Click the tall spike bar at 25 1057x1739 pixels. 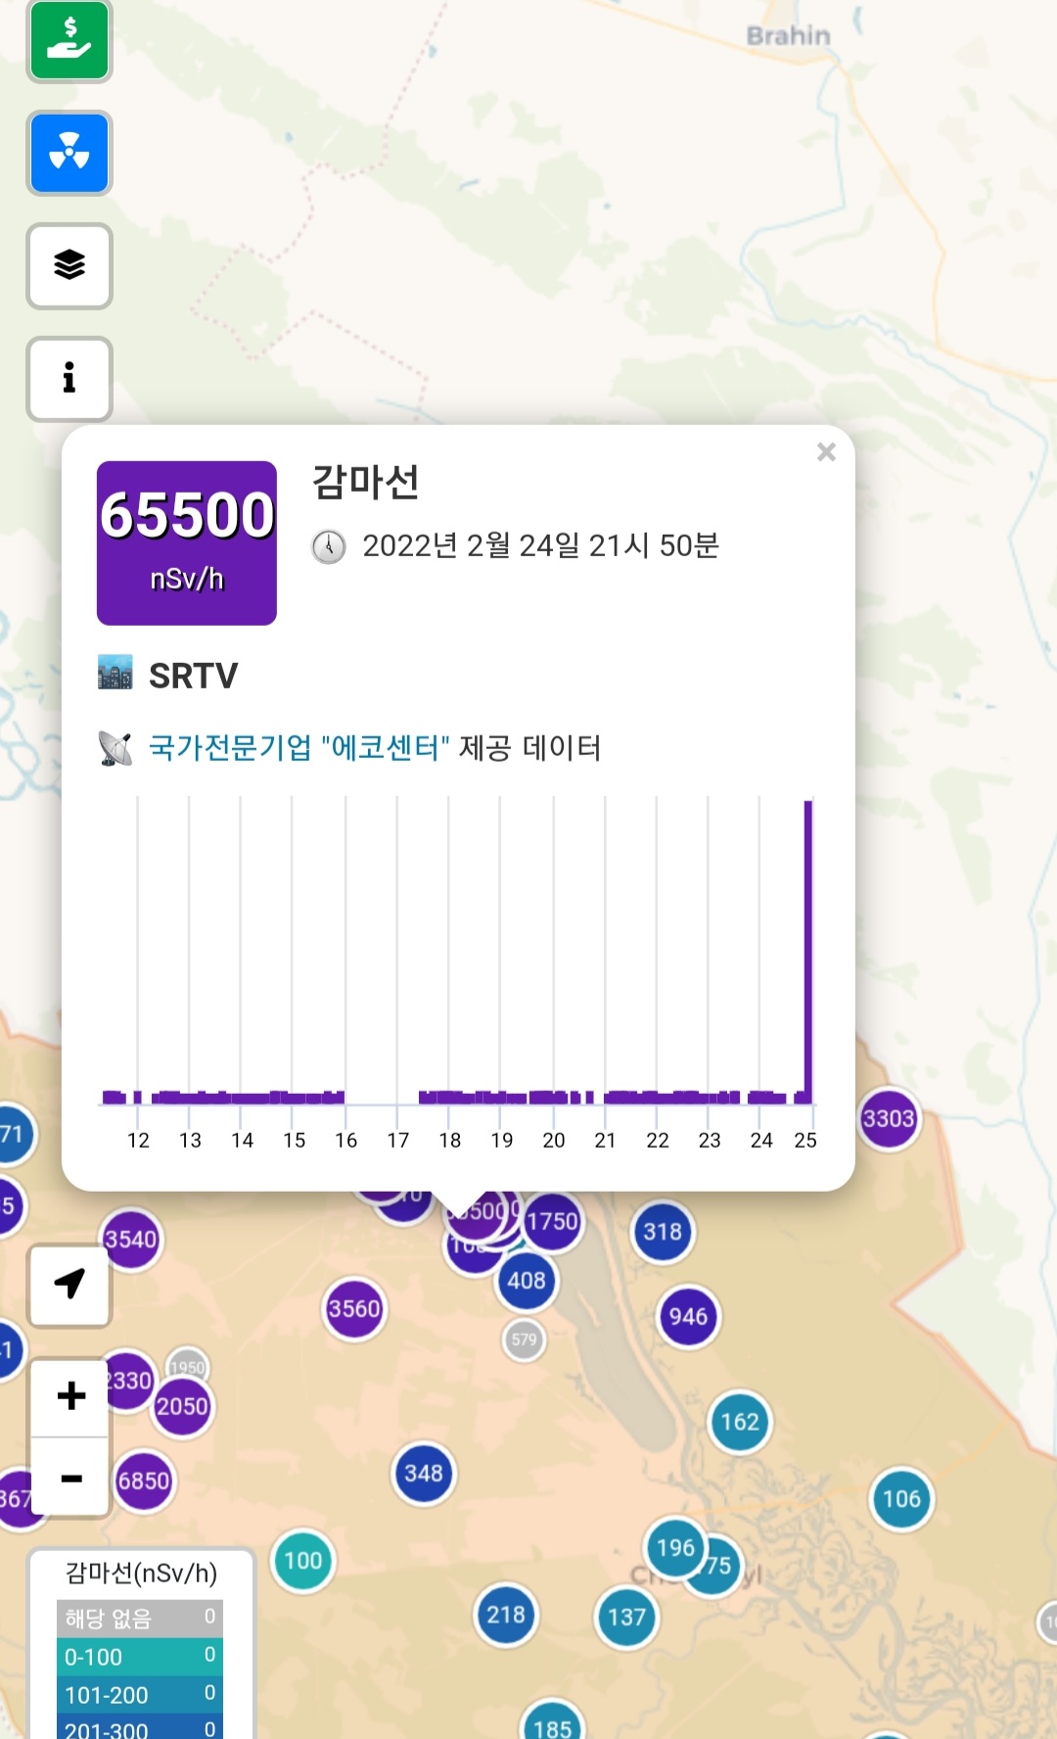pyautogui.click(x=808, y=952)
